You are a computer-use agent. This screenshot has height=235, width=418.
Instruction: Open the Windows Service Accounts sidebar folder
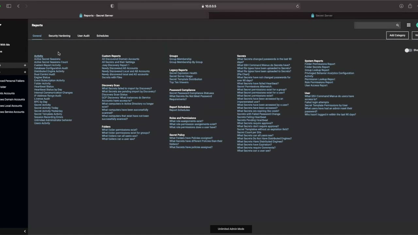[12, 112]
